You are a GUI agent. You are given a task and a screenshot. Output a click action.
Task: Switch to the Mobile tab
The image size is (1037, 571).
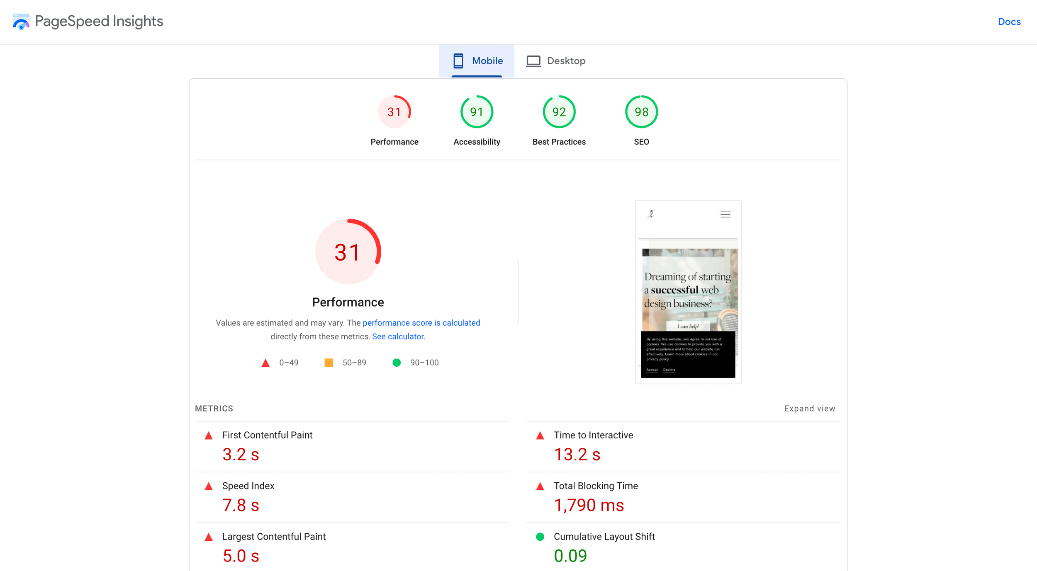pyautogui.click(x=477, y=61)
